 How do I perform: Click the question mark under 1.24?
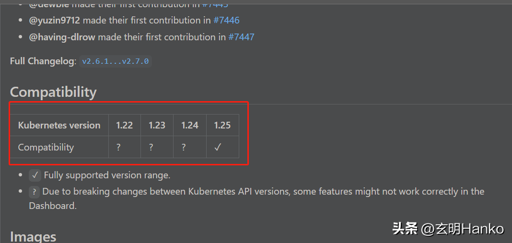pos(184,147)
